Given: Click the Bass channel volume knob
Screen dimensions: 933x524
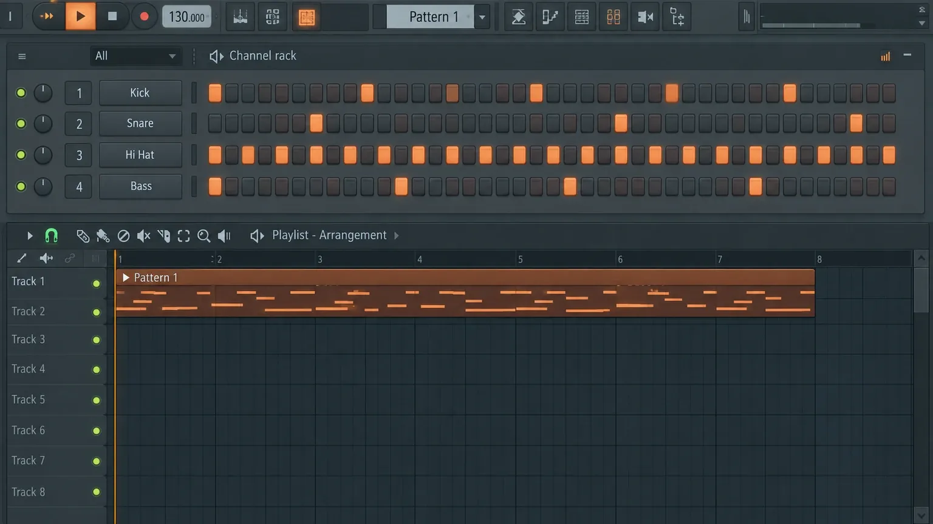Looking at the screenshot, I should coord(43,186).
